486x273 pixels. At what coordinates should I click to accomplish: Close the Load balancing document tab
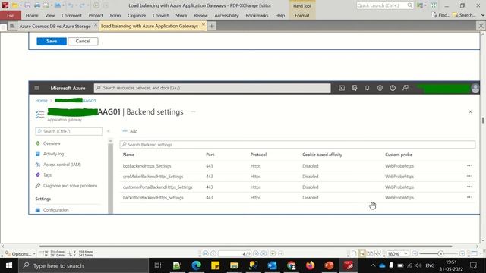click(204, 24)
